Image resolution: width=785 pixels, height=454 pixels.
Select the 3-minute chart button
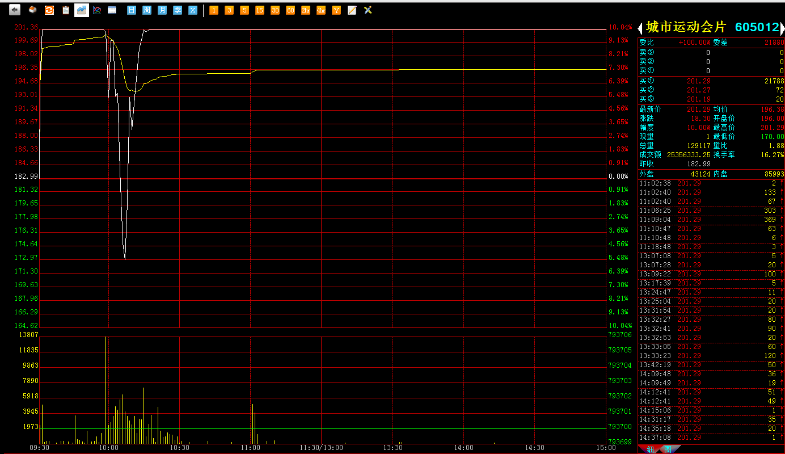229,10
